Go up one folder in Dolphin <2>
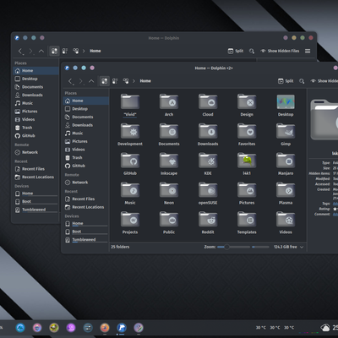The height and width of the screenshot is (338, 338). 91,81
